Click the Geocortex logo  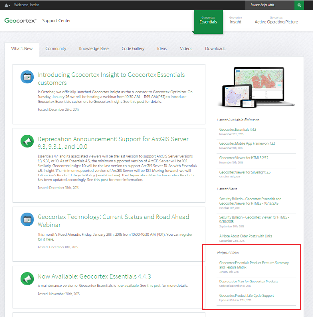tap(20, 20)
